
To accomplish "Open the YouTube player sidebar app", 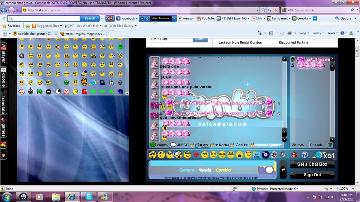I will point(4,53).
